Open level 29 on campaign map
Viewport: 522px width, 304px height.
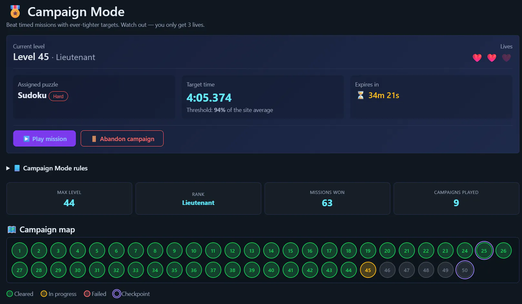click(58, 270)
